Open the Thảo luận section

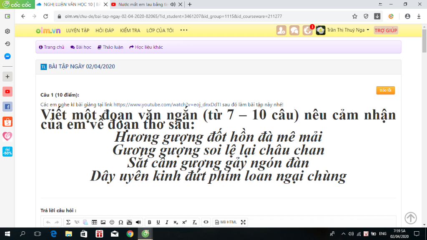pos(110,47)
